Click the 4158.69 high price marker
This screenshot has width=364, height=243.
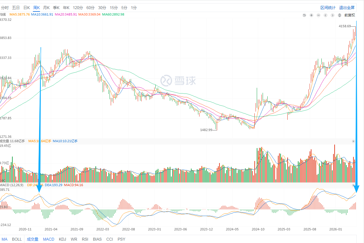click(345, 26)
